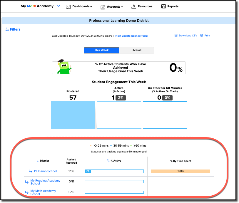Image resolution: width=239 pixels, height=203 pixels.
Task: Click the Active / Rostered column header
Action: tap(71, 161)
